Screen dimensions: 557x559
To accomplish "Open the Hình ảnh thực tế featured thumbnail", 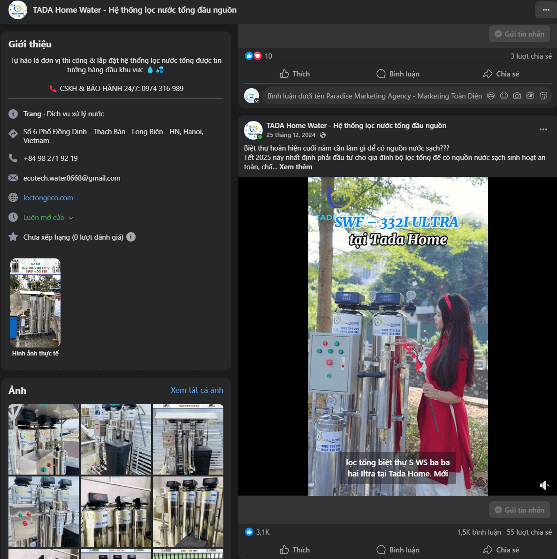I will pos(35,303).
